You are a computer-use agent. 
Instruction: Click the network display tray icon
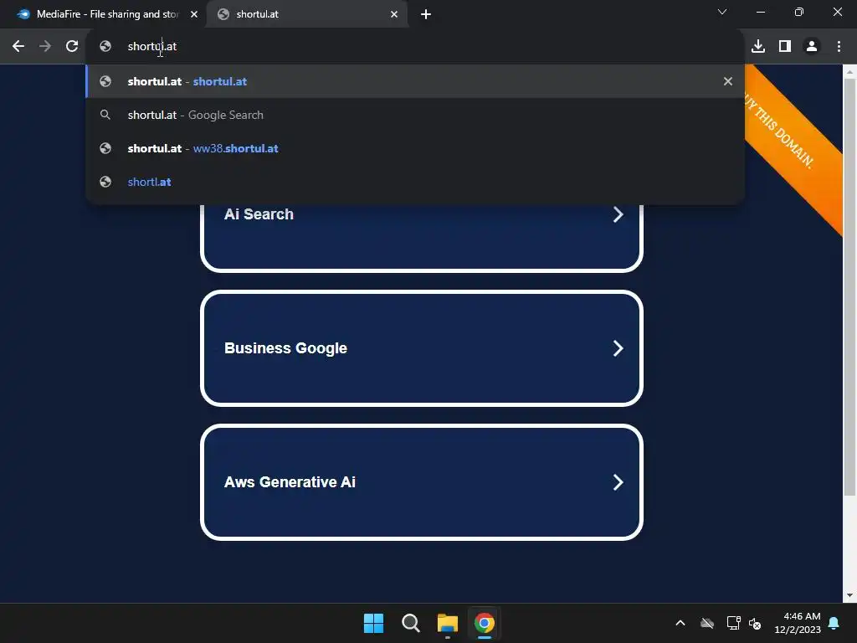point(733,623)
